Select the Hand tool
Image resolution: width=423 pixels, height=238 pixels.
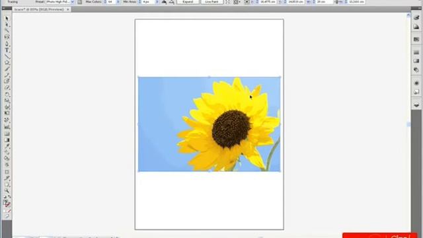[7, 185]
